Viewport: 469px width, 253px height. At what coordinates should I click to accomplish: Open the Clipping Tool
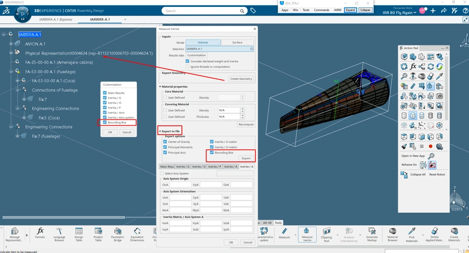pos(326,234)
